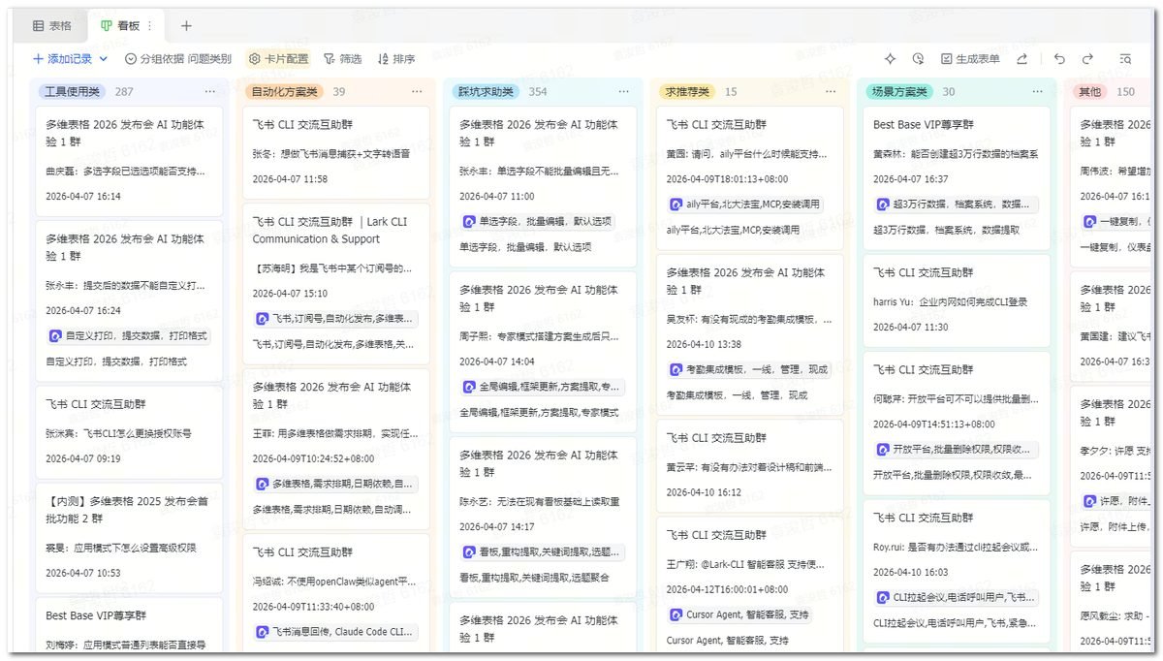Click the AI icon on aily平台 tag

[676, 205]
